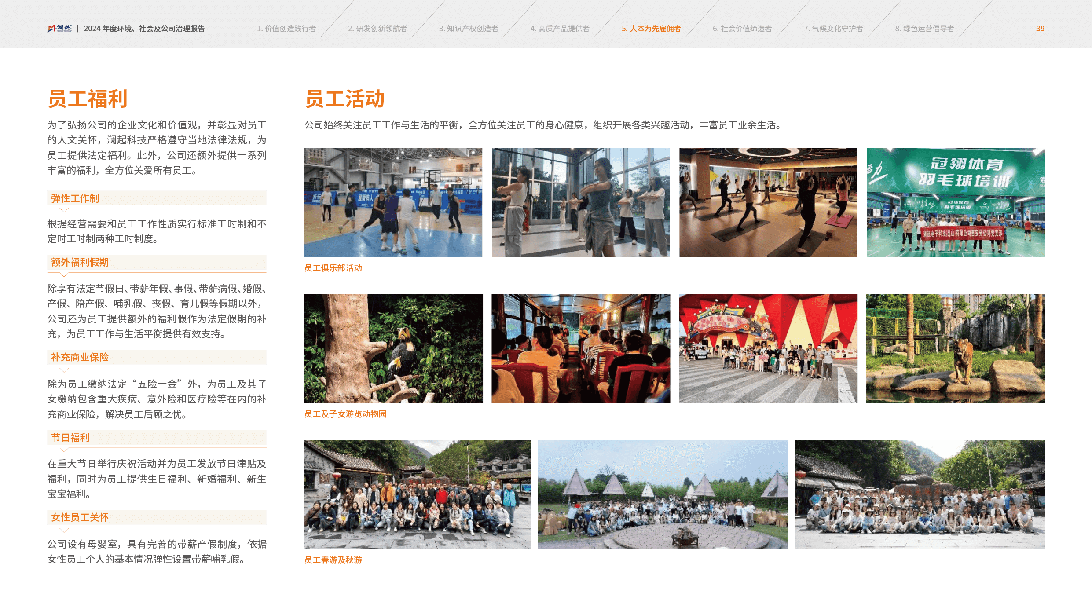The height and width of the screenshot is (611, 1092).
Task: Open the tiger zoo photo
Action: [955, 348]
